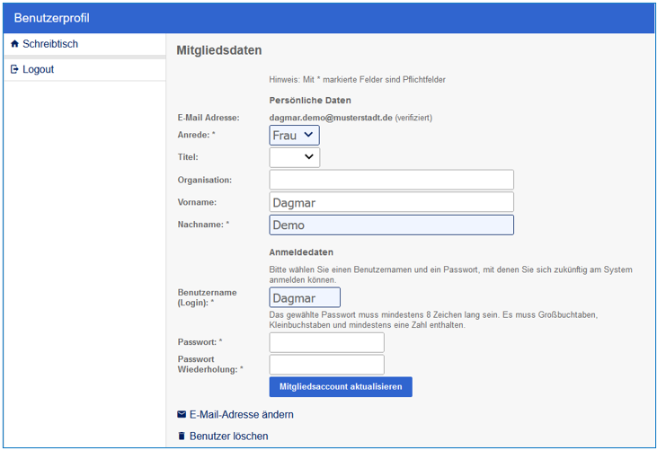Viewport: 657px width, 450px height.
Task: Click the home icon beside Schreibtisch
Action: click(14, 44)
